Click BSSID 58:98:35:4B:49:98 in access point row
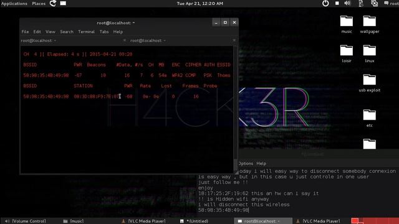 click(x=46, y=75)
